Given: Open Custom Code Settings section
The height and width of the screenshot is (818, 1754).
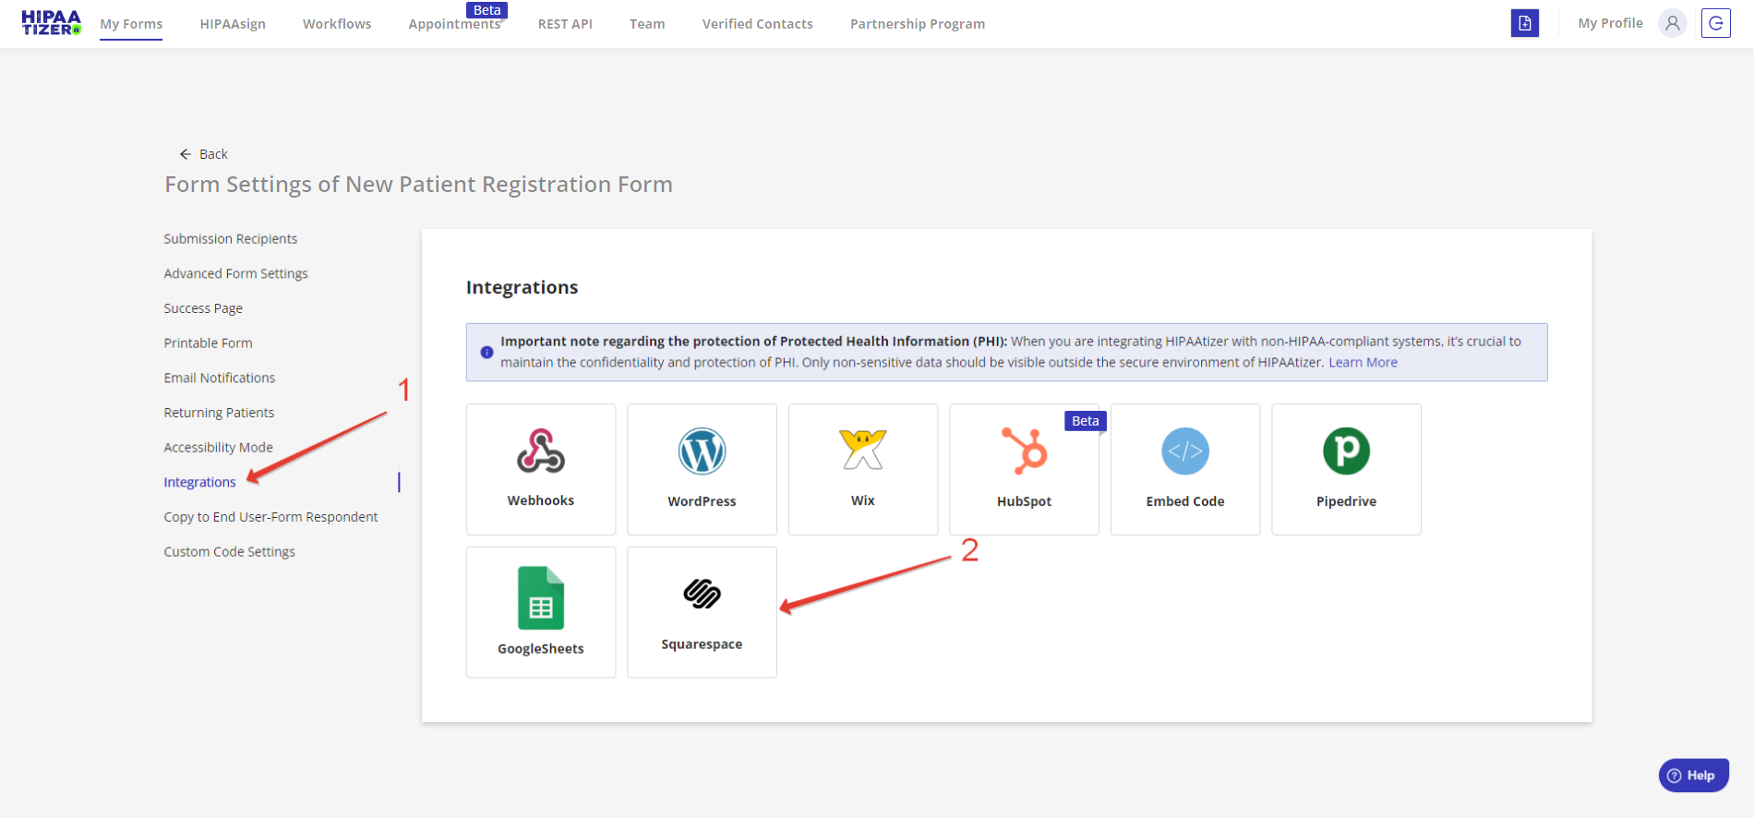Looking at the screenshot, I should point(230,552).
